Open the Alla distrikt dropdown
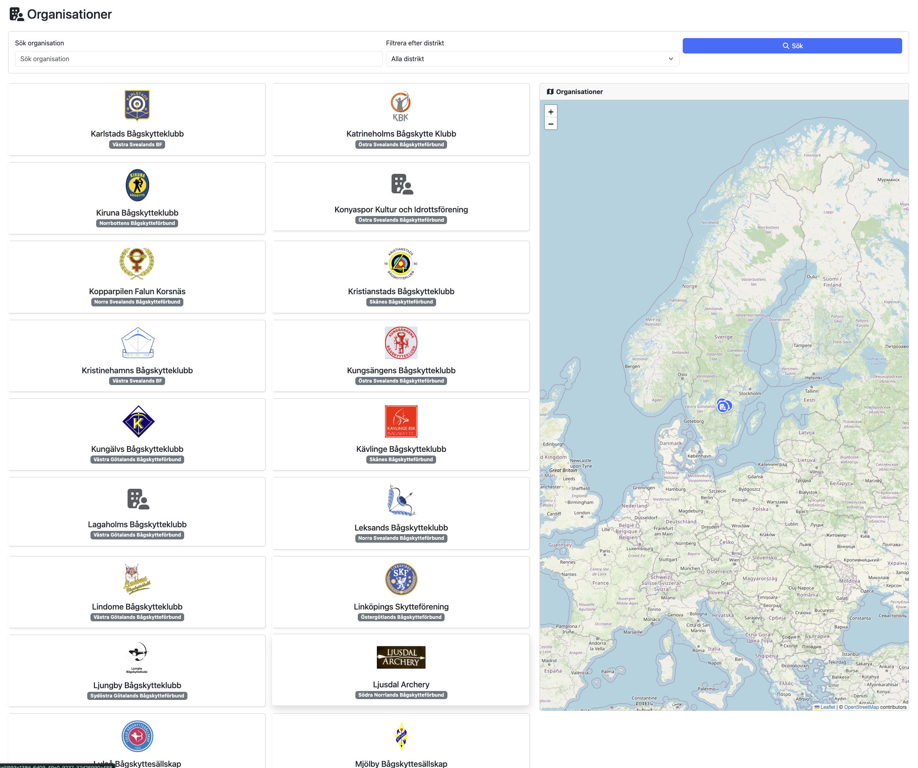The height and width of the screenshot is (768, 918). coord(532,59)
